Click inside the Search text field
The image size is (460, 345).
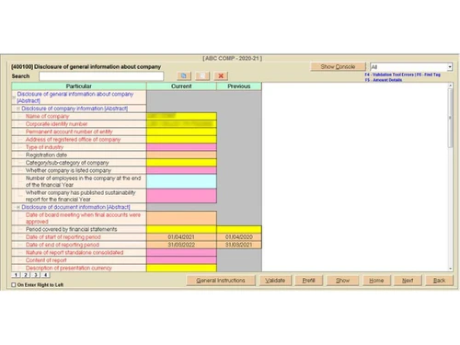[101, 76]
